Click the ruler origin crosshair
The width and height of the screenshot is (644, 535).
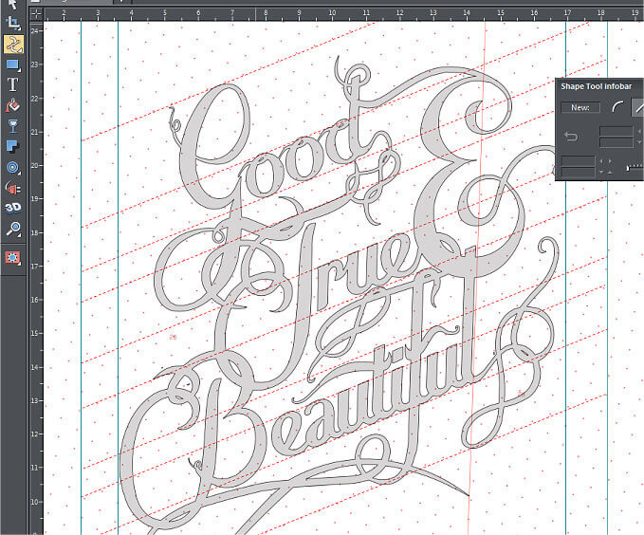coord(37,13)
